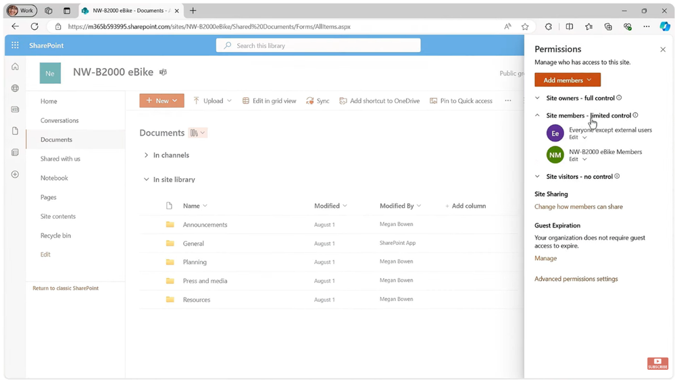Click Add column header
Viewport: 675px width, 380px height.
[x=466, y=206]
